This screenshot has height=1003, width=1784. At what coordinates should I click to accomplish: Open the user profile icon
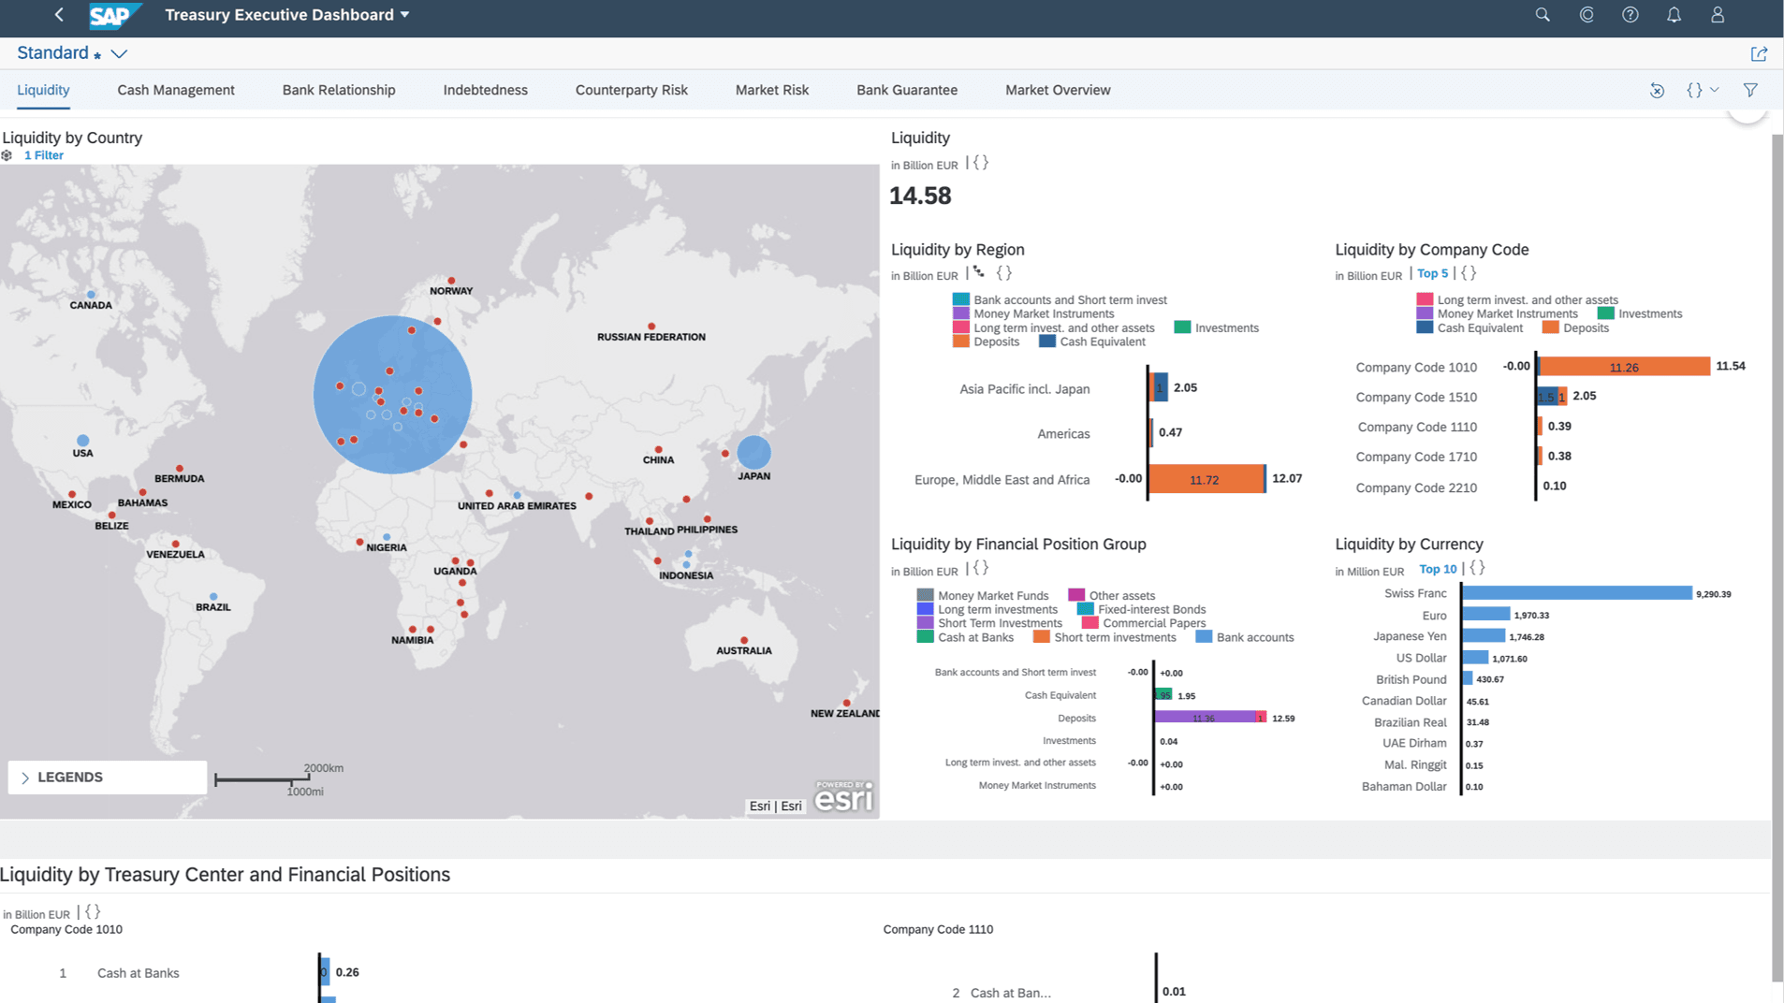[x=1718, y=15]
